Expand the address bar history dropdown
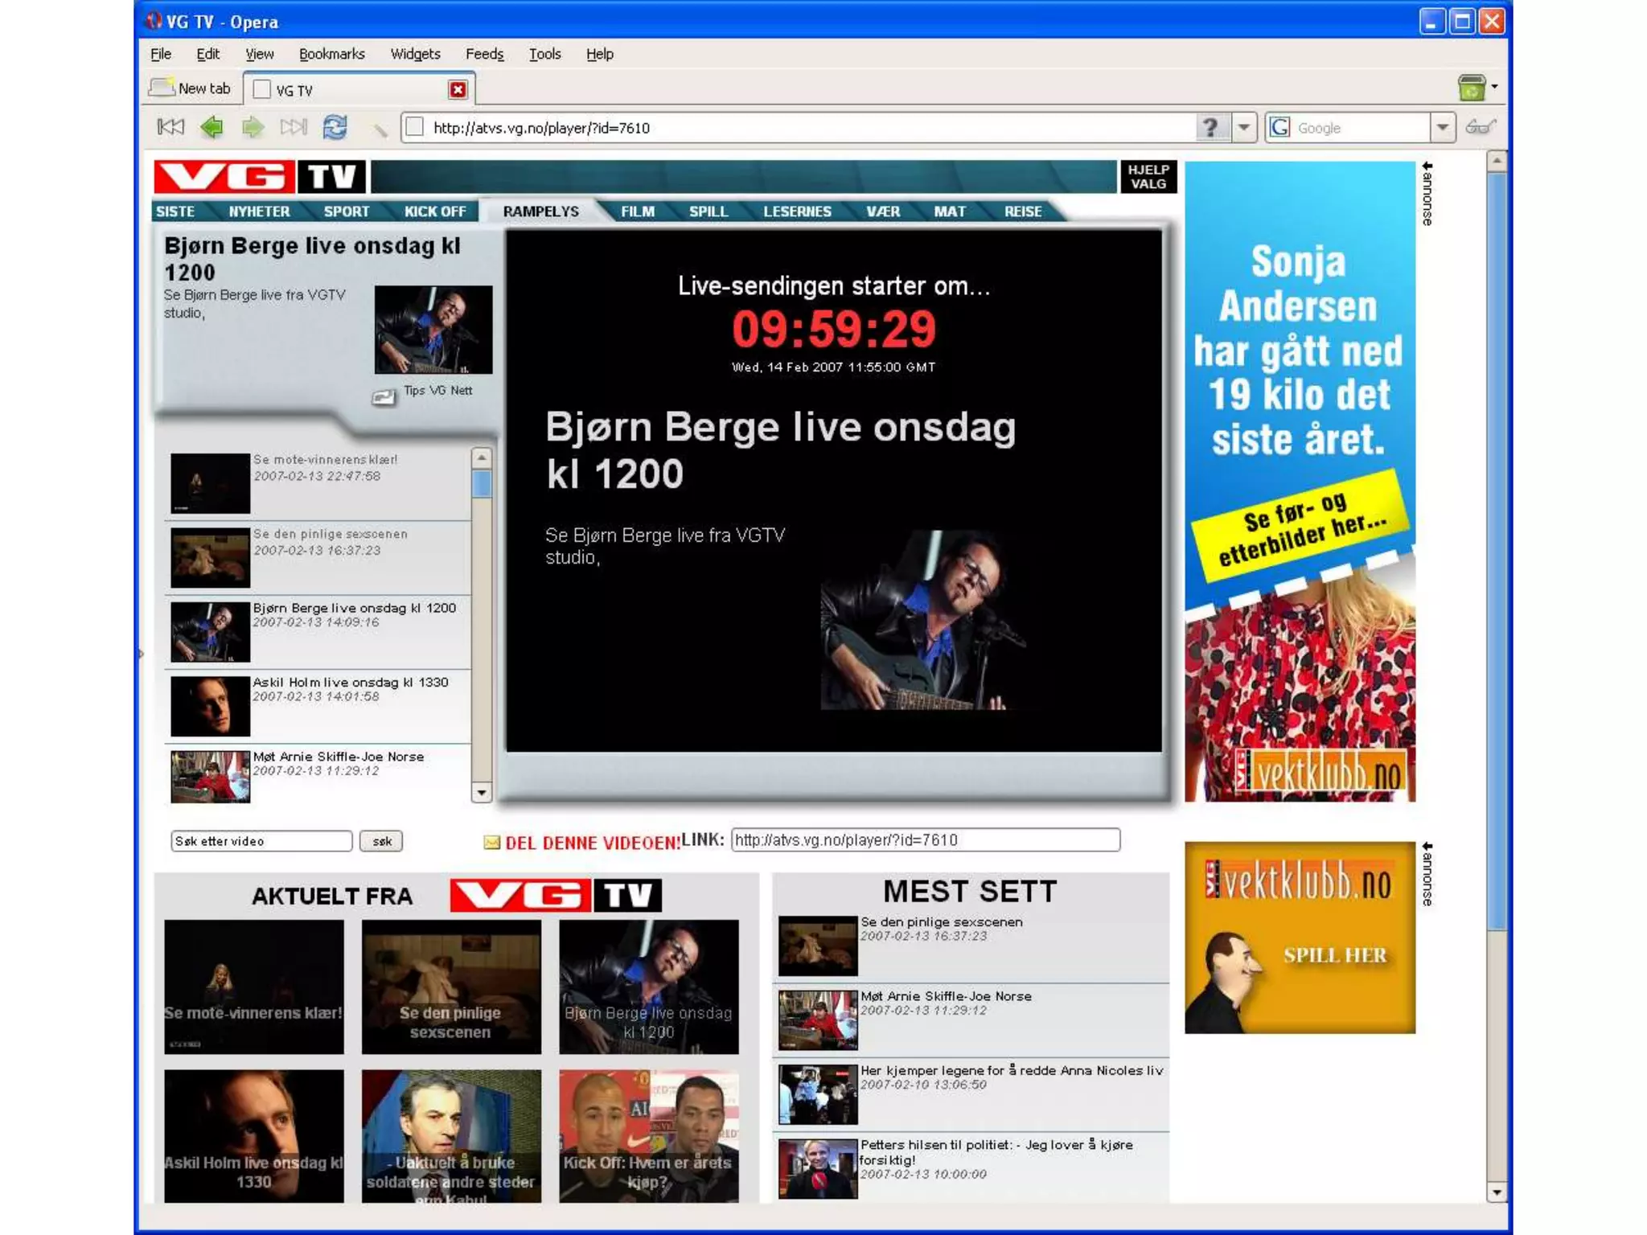 click(x=1244, y=127)
